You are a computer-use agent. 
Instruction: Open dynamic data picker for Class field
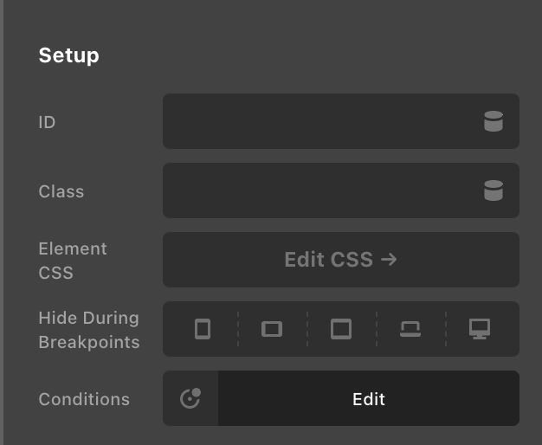coord(494,190)
